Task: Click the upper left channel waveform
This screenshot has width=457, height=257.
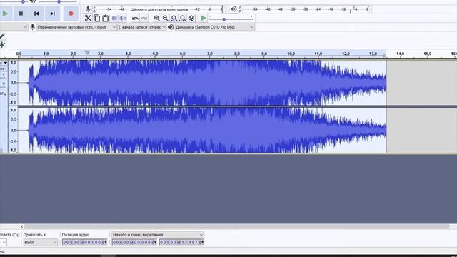Action: pyautogui.click(x=202, y=83)
